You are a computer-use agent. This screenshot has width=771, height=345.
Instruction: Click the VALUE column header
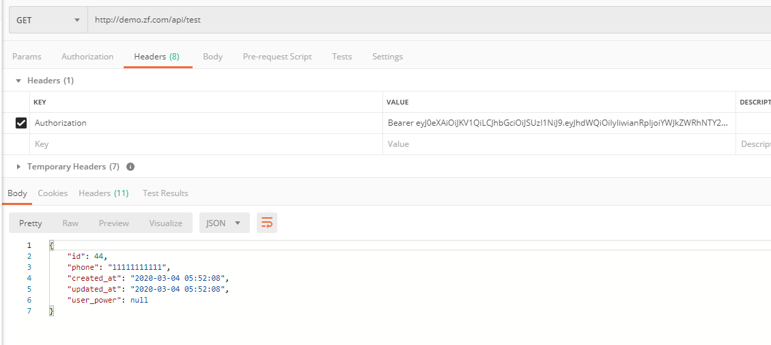(x=397, y=102)
